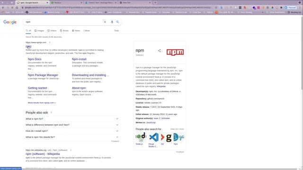
Task: Expand 'What is difference between npm and Yarn?'
Action: (72, 125)
